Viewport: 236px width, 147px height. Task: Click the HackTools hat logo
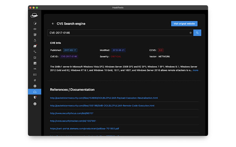pyautogui.click(x=35, y=15)
